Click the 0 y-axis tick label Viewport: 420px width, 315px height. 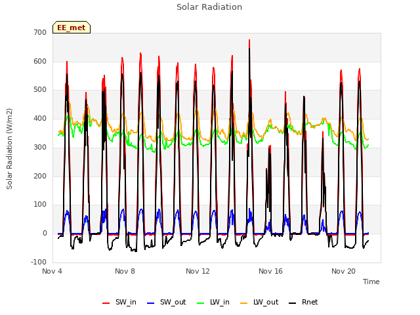point(45,234)
